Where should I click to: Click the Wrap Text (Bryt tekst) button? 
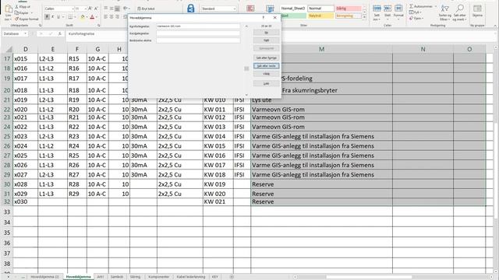(x=146, y=9)
